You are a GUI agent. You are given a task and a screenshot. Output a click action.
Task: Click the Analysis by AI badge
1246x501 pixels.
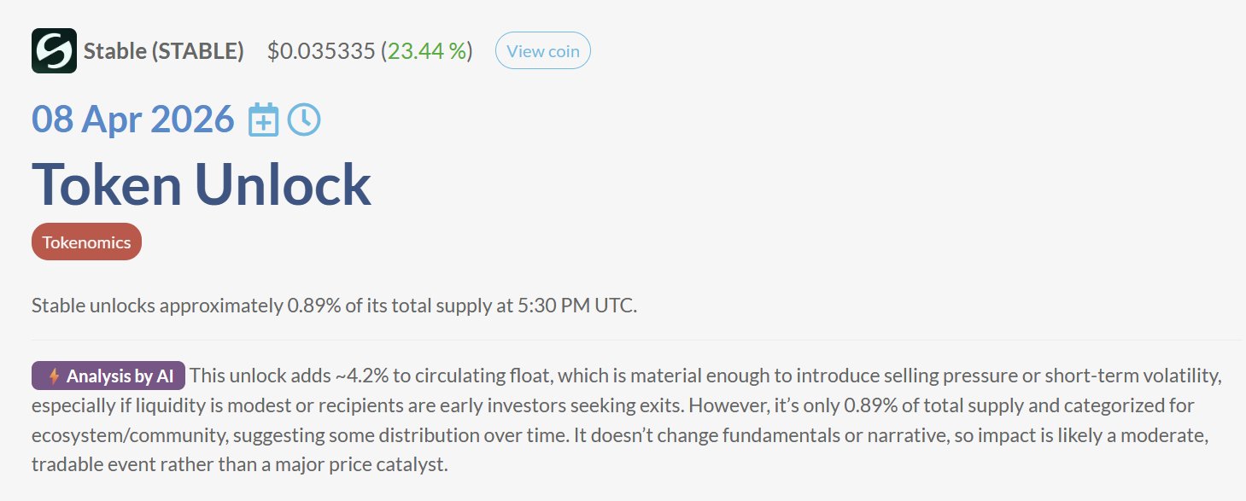[x=108, y=376]
